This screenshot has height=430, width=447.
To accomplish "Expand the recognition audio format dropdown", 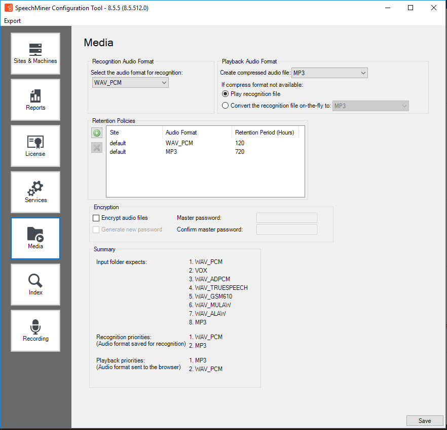I will 130,83.
